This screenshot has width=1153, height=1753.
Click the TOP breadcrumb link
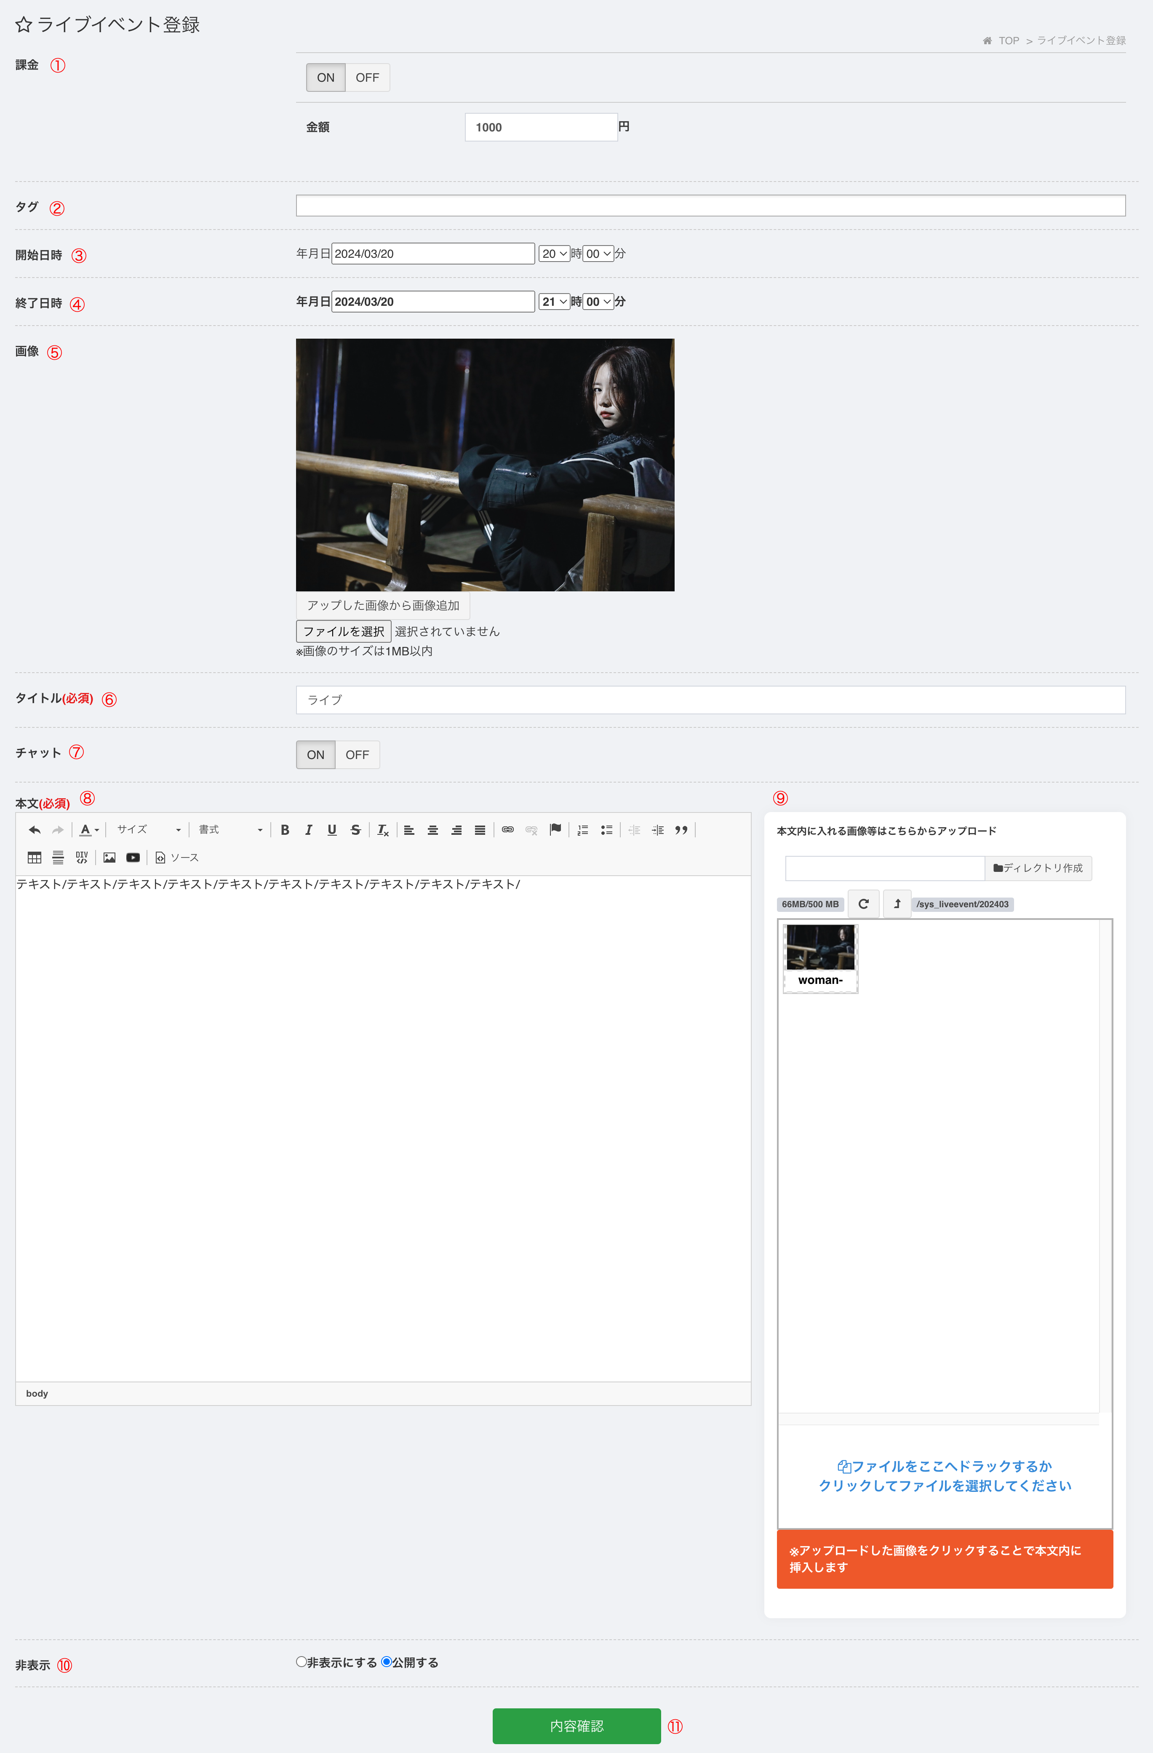[x=1009, y=40]
